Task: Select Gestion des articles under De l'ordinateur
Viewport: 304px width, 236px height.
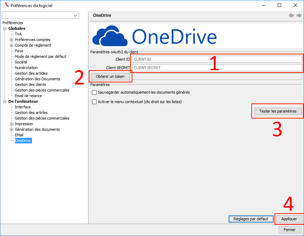Action: pyautogui.click(x=31, y=113)
